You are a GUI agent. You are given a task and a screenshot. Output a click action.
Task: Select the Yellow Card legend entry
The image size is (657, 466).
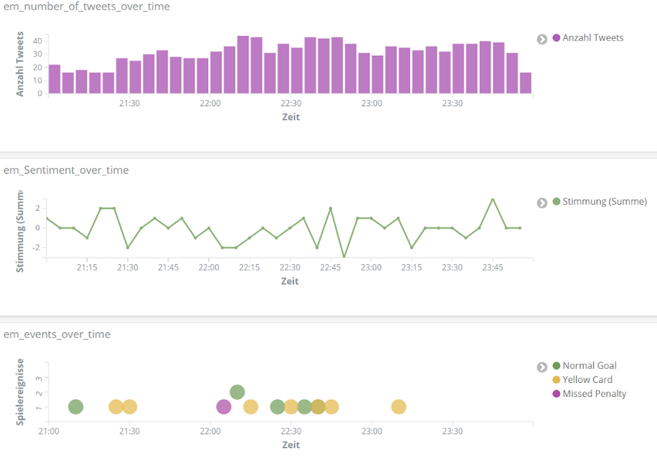tap(587, 380)
